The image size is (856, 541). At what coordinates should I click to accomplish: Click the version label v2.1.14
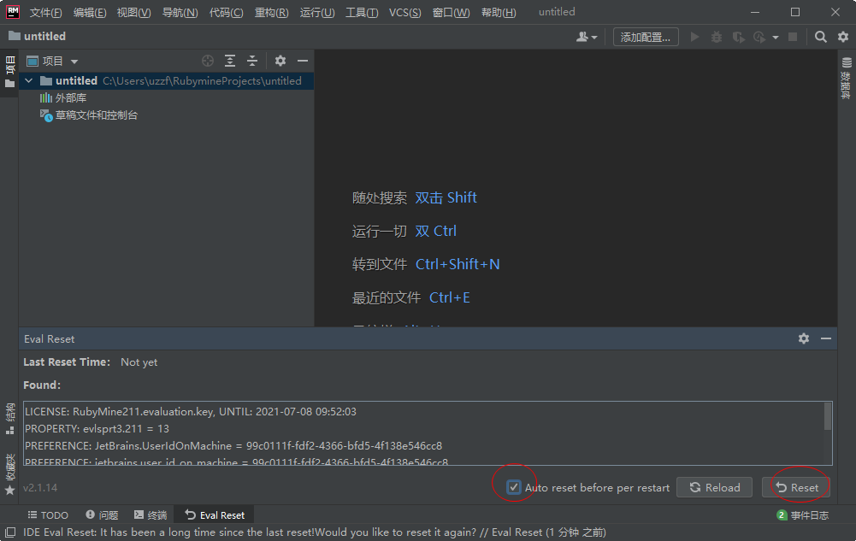point(40,487)
